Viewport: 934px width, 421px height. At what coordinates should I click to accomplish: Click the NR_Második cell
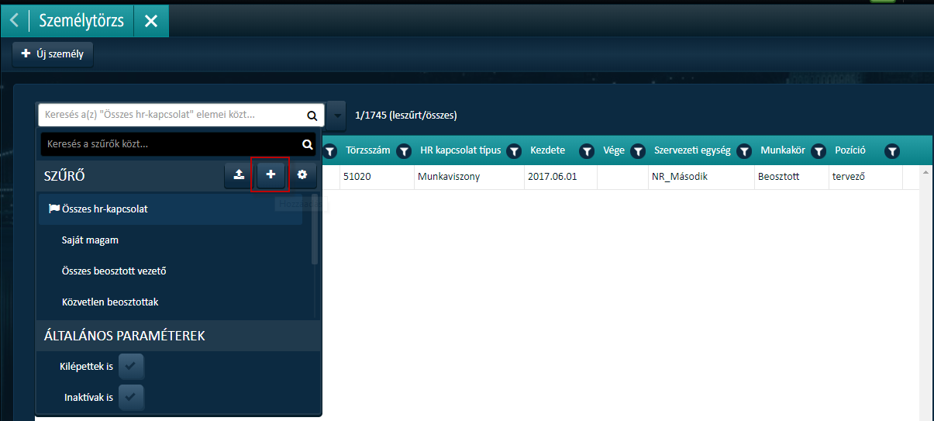coord(701,177)
